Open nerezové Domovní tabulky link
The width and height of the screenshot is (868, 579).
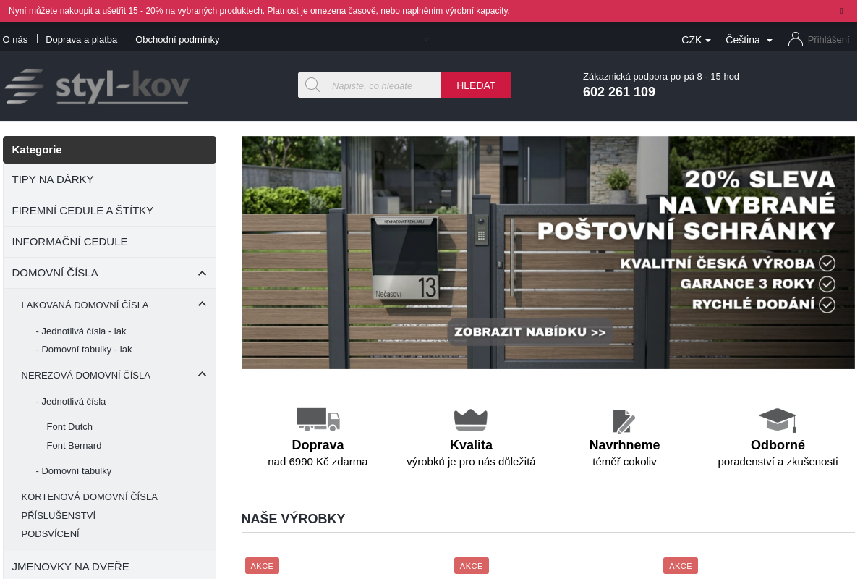(74, 471)
